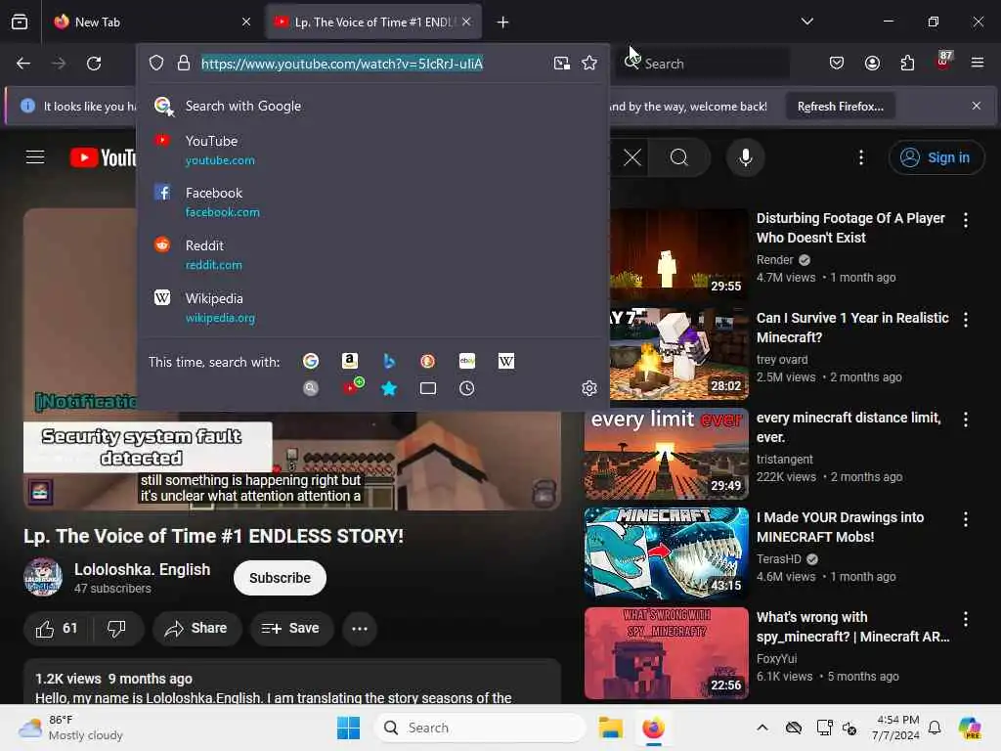This screenshot has height=751, width=1001.
Task: Show site security padlock info
Action: [184, 63]
